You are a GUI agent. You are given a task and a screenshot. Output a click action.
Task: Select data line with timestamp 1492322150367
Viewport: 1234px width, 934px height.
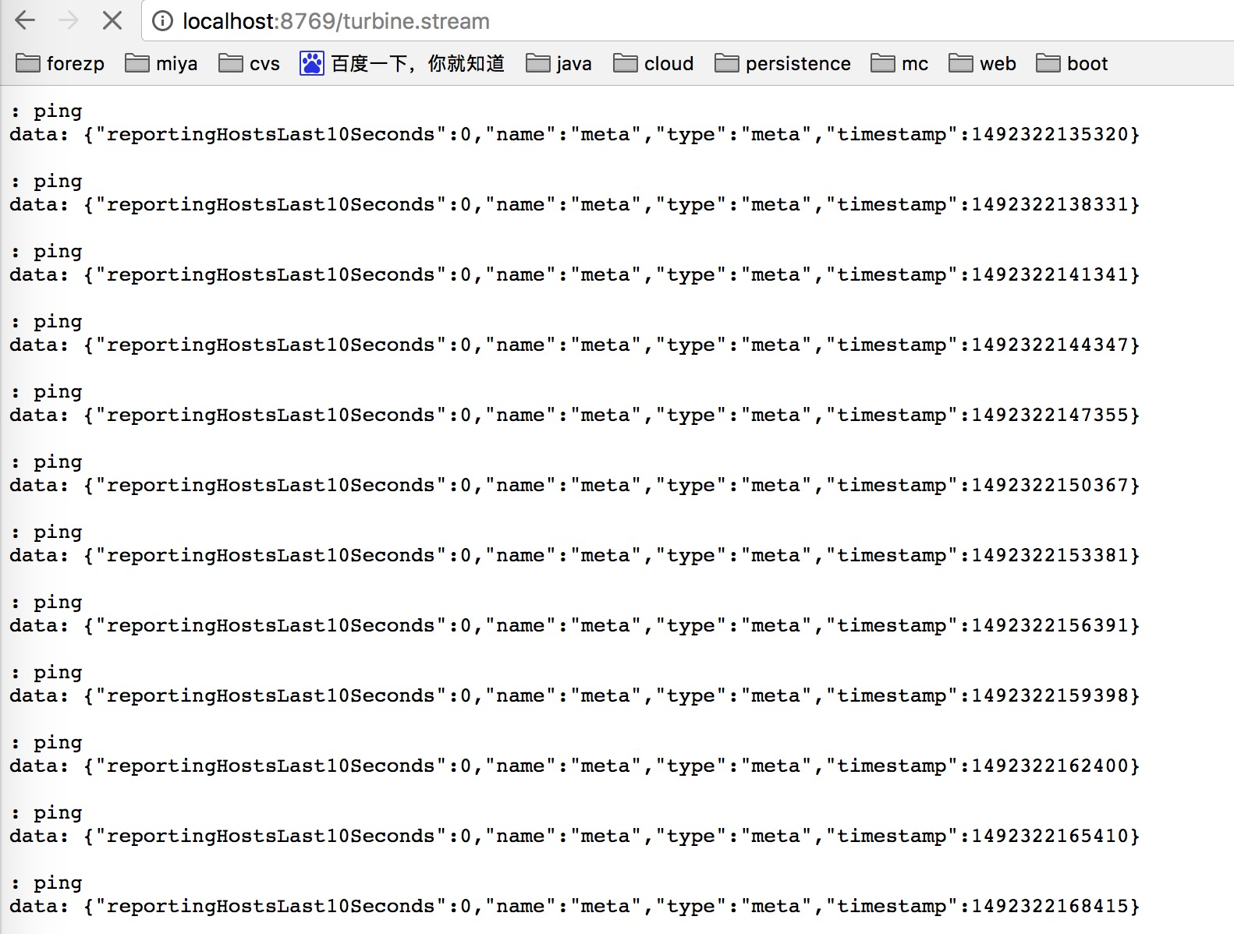(x=574, y=485)
